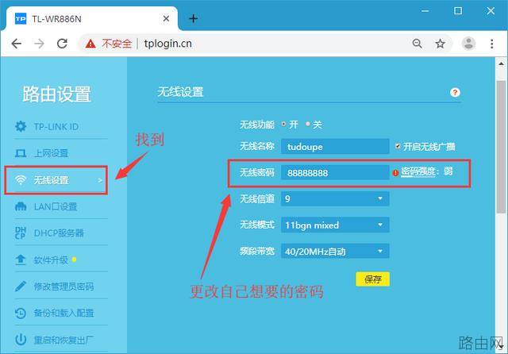Open a new browser tab with plus
The height and width of the screenshot is (354, 508).
pos(194,19)
